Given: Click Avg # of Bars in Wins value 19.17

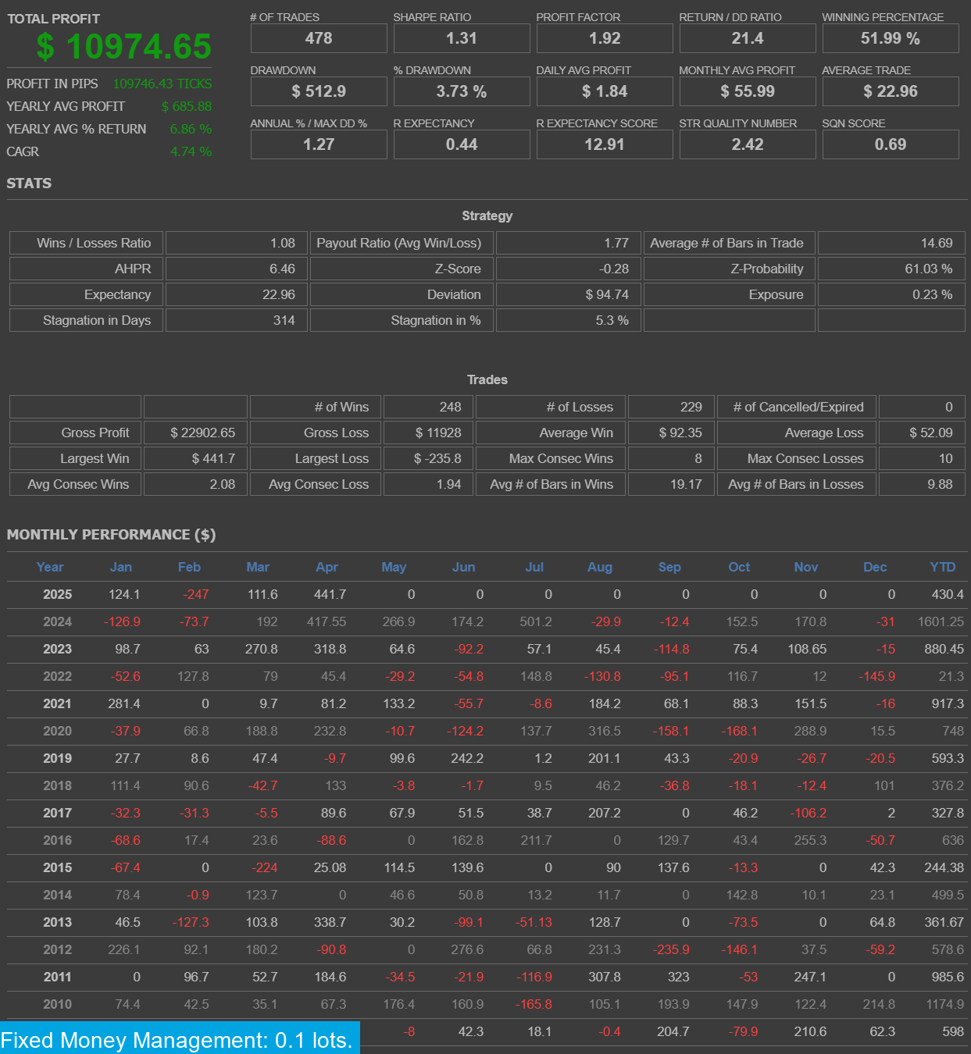Looking at the screenshot, I should (671, 484).
